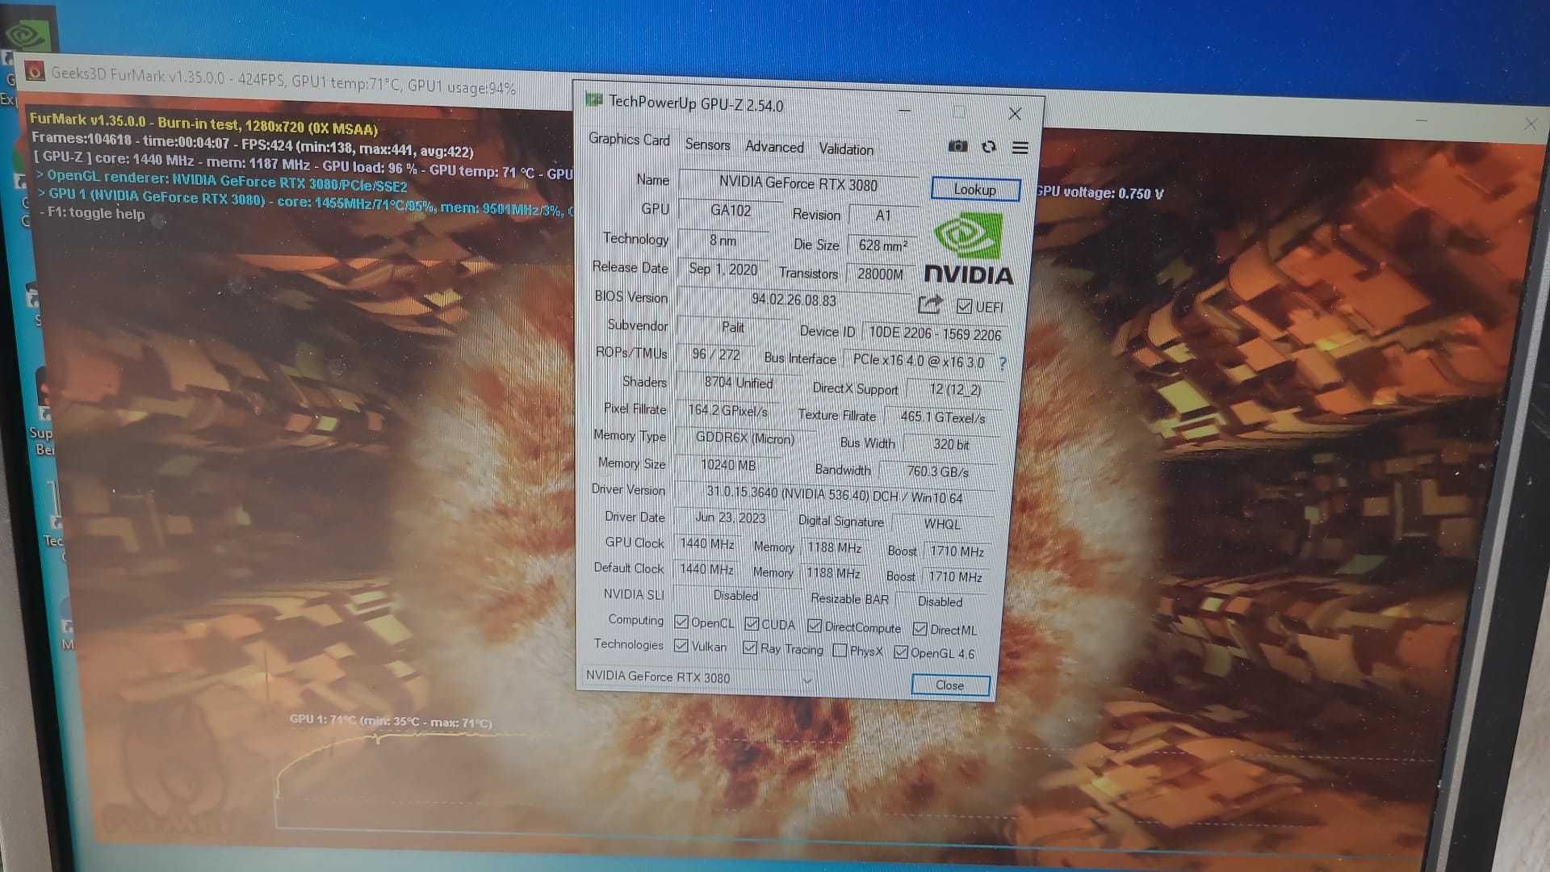1550x872 pixels.
Task: Click the Driver Version field
Action: tap(834, 494)
